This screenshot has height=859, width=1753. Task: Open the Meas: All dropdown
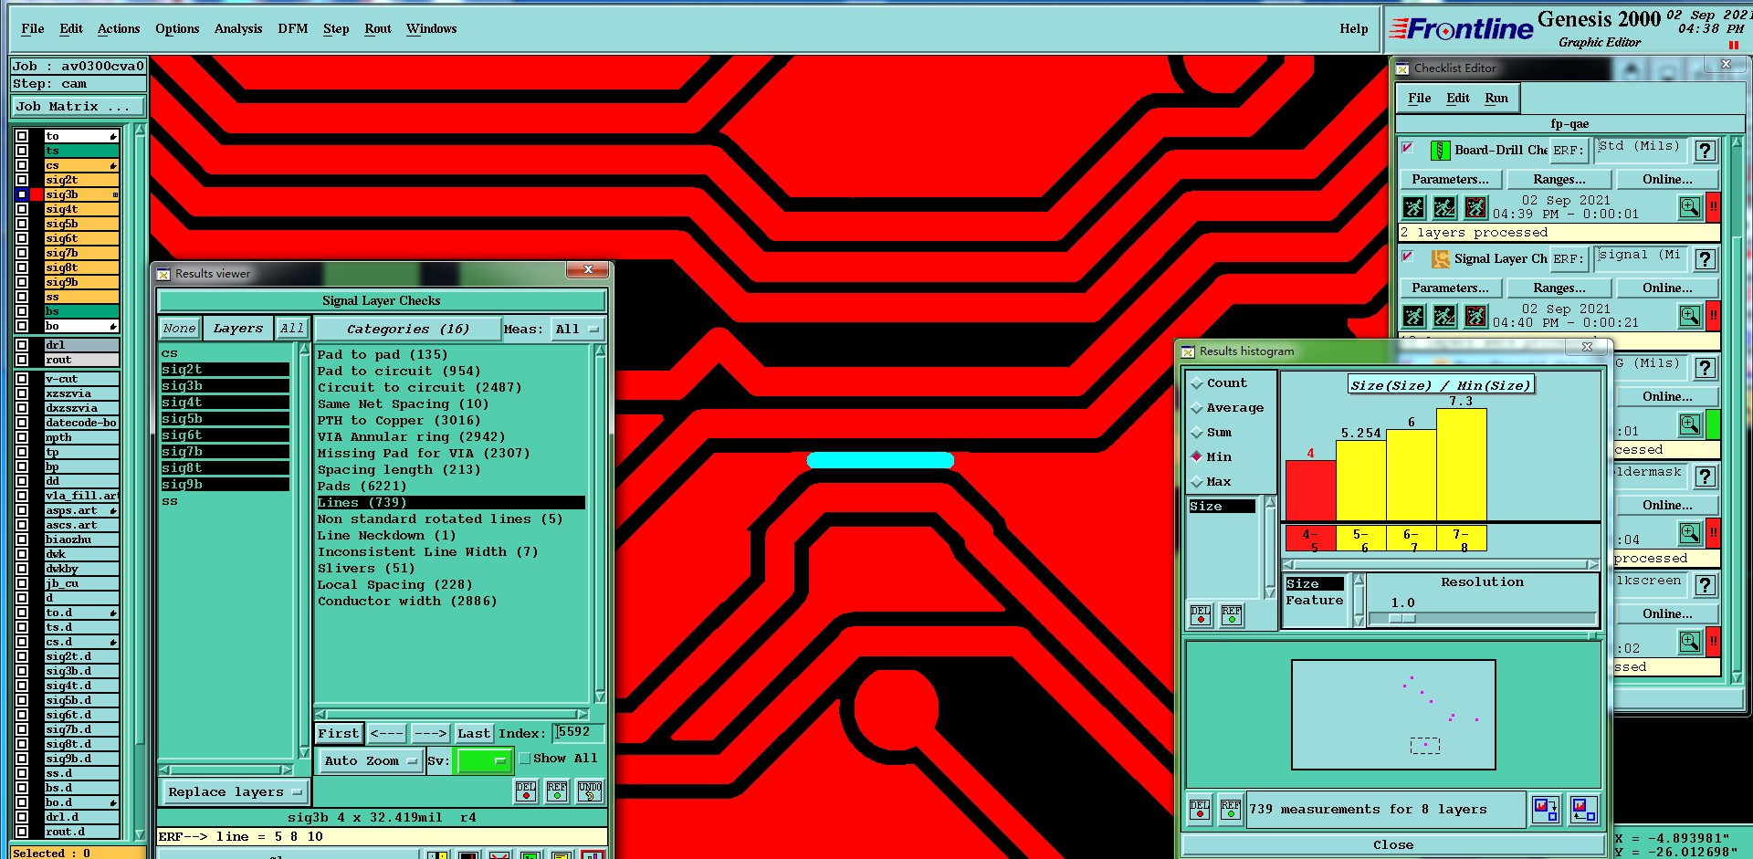pyautogui.click(x=577, y=330)
